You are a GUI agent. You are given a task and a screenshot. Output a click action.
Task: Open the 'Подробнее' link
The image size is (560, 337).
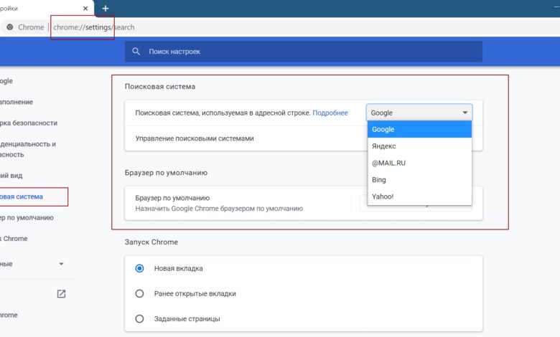[x=330, y=113]
